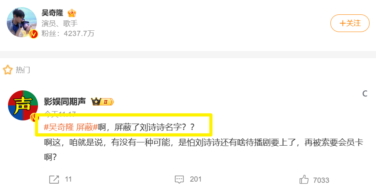Expand the post options chevron at top right
Image resolution: width=376 pixels, height=190 pixels.
point(365,94)
